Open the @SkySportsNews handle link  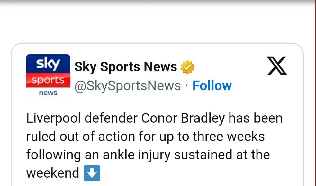tap(128, 86)
